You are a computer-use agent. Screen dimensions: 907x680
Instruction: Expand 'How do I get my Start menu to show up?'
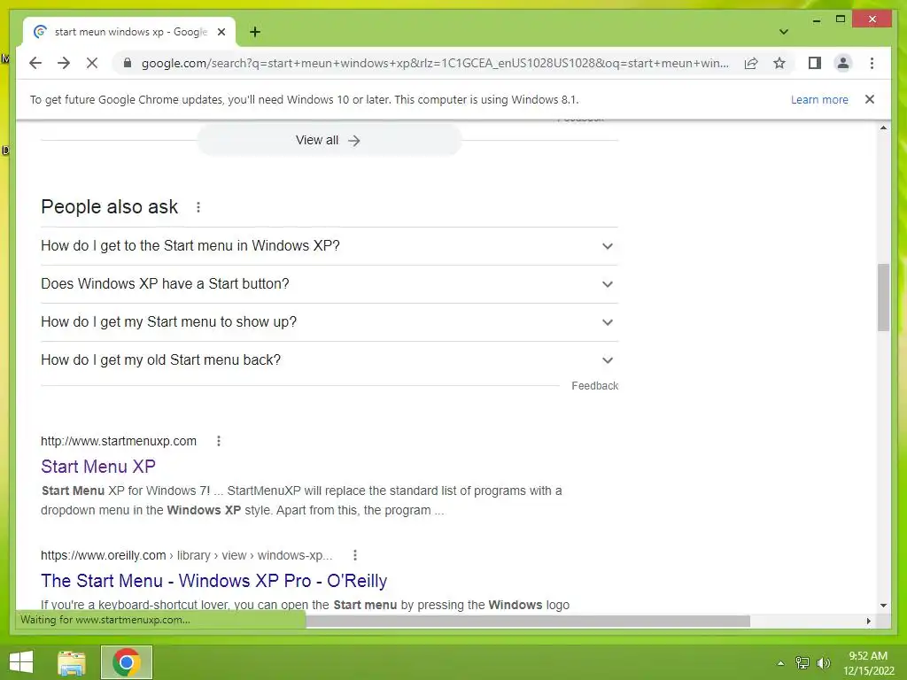(329, 322)
